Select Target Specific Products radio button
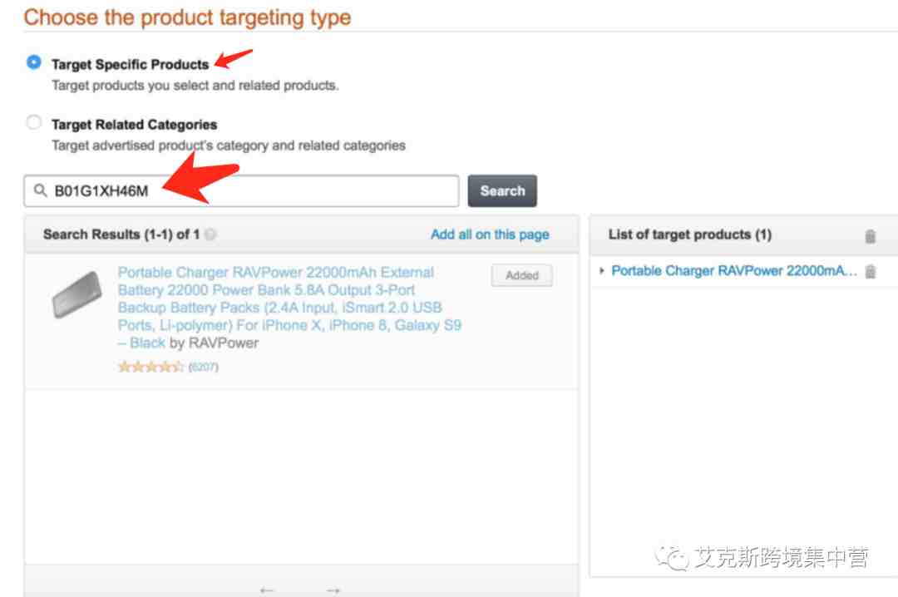The height and width of the screenshot is (597, 898). (34, 62)
